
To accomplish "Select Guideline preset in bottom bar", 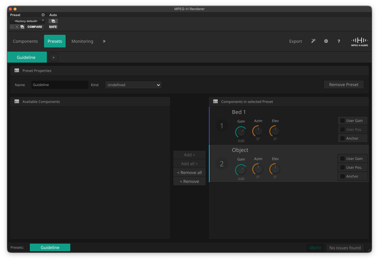I will pyautogui.click(x=50, y=247).
